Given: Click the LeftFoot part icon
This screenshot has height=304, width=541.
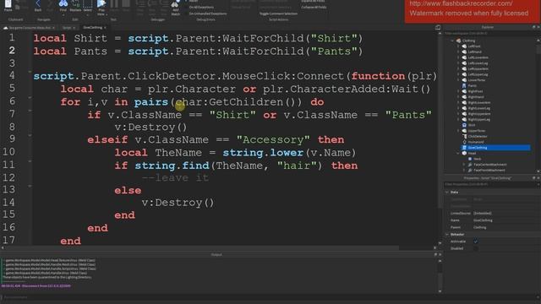Looking at the screenshot, I should coord(464,46).
